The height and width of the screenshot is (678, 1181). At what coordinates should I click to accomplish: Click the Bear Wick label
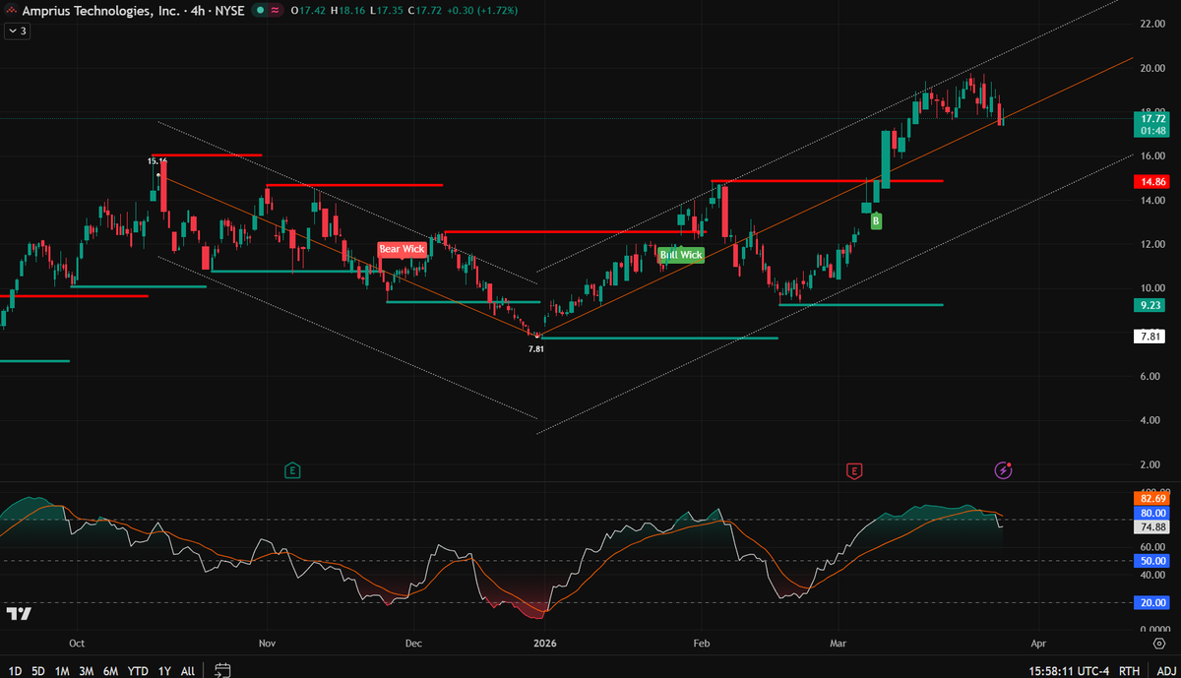(402, 249)
